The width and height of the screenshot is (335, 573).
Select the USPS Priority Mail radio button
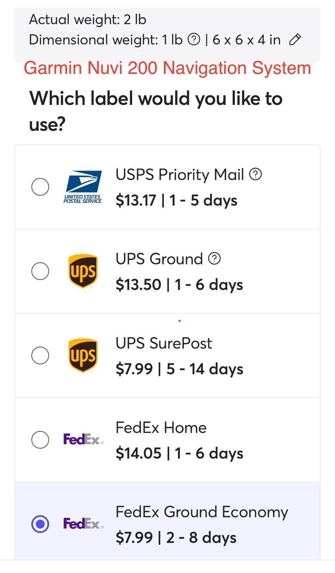pos(40,187)
